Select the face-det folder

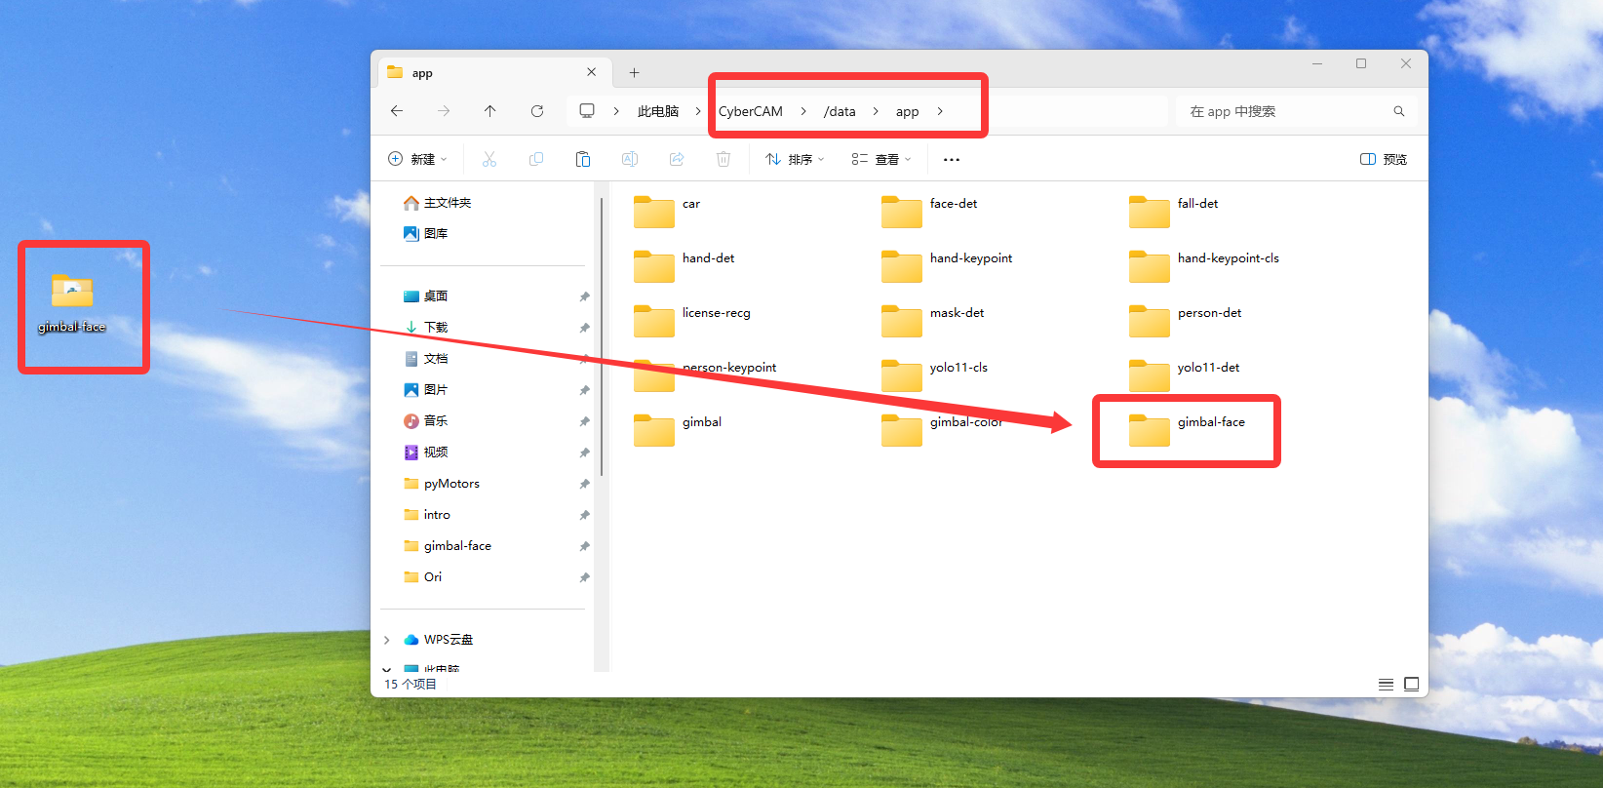[929, 211]
